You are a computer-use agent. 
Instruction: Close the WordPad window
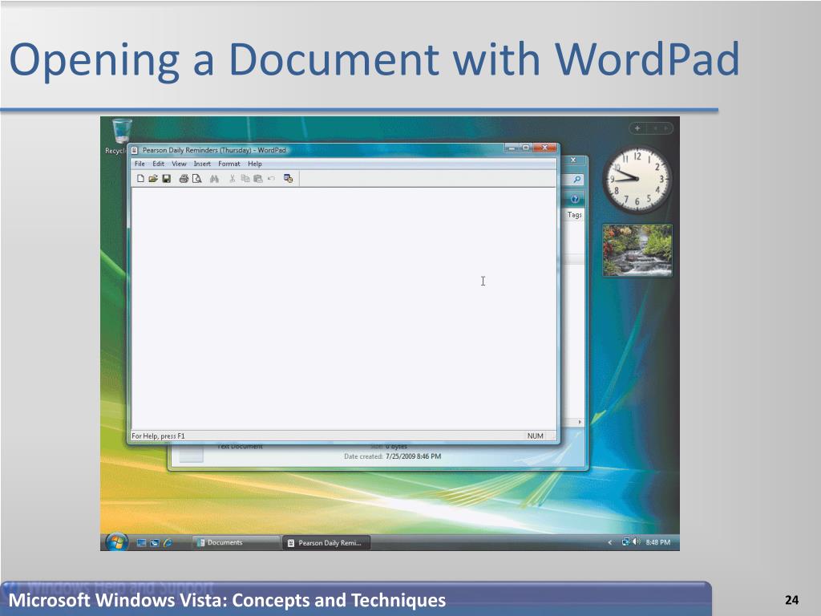pos(545,148)
